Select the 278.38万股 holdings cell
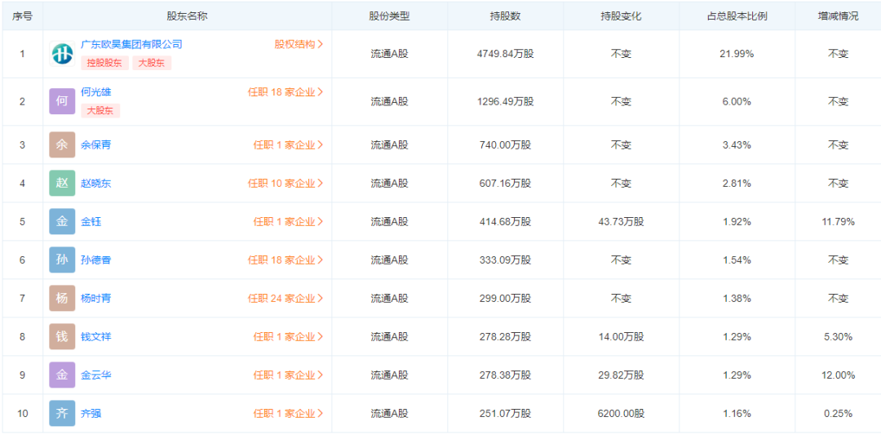881x435 pixels. click(x=505, y=375)
